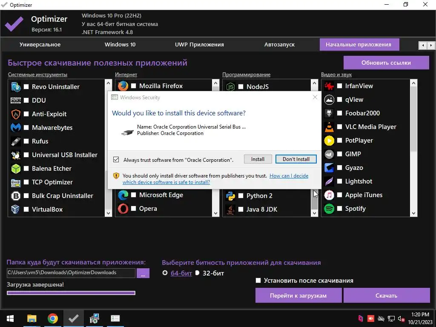Click the GIMP icon
This screenshot has width=436, height=327.
click(x=329, y=154)
